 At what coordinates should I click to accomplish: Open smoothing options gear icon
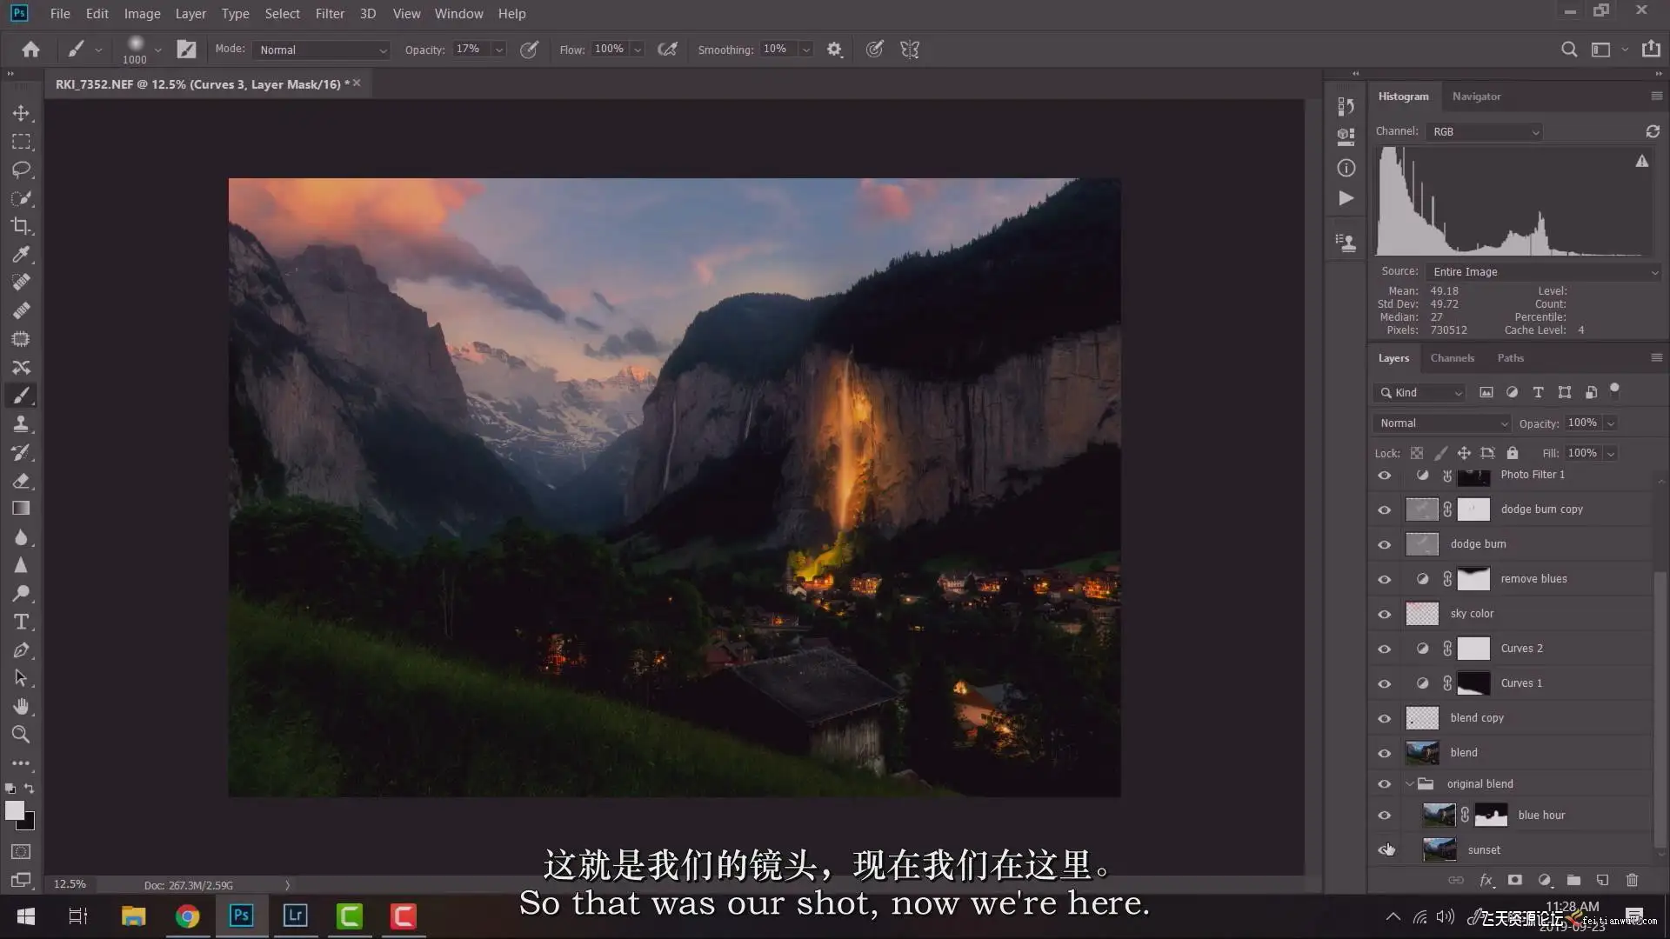pyautogui.click(x=834, y=50)
